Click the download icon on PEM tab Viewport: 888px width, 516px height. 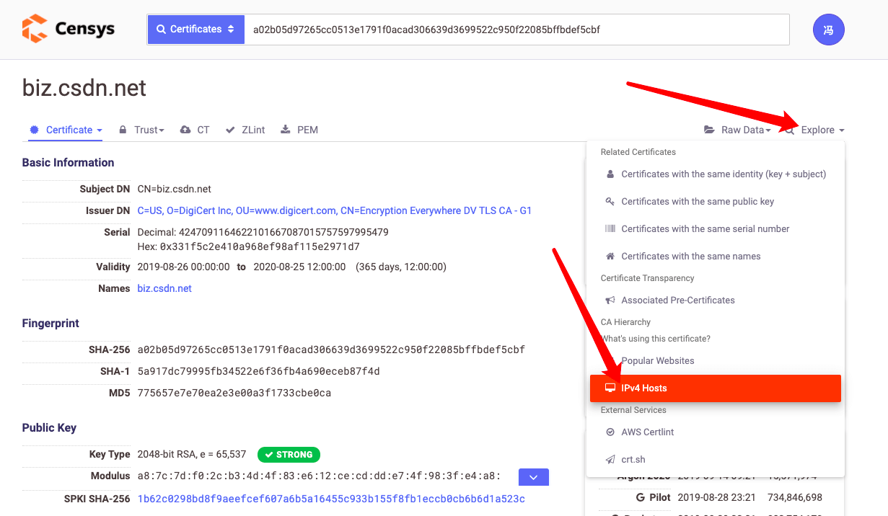point(286,130)
